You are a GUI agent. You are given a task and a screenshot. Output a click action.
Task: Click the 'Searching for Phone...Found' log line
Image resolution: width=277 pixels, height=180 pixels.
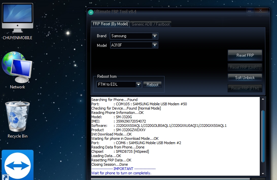(x=114, y=100)
